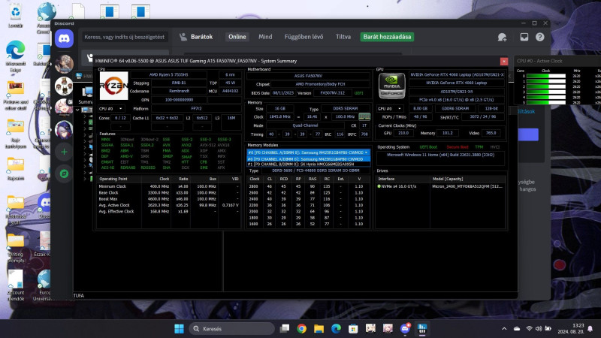Click the NVIDIA GeForce logo in HWiNFO
This screenshot has width=601, height=338.
(x=391, y=86)
